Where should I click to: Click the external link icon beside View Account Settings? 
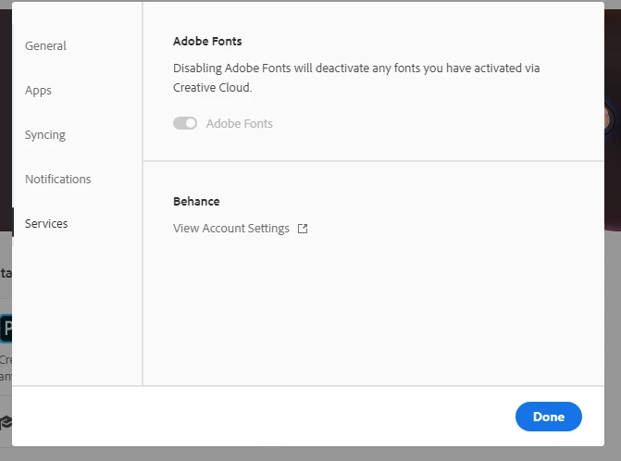[303, 229]
